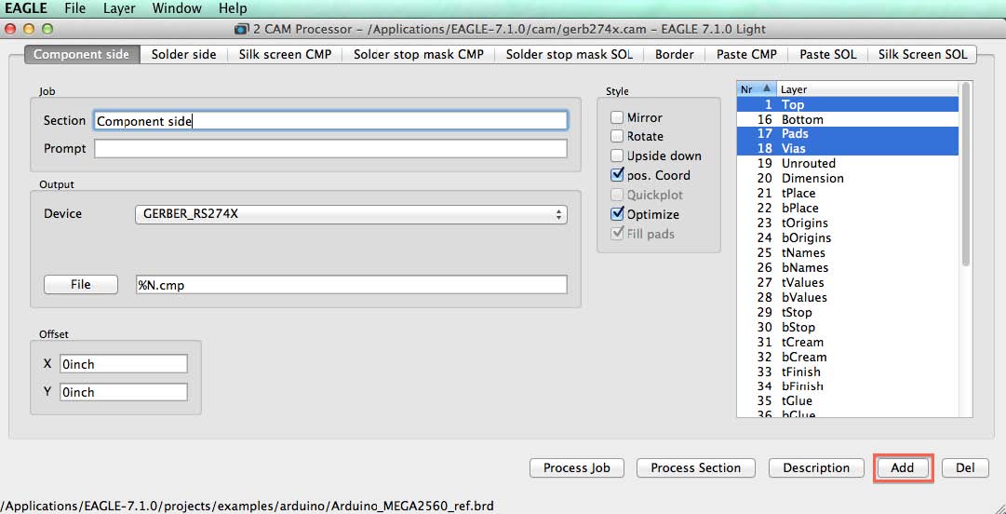This screenshot has height=514, width=1006.
Task: Focus the Prompt input field
Action: 330,149
